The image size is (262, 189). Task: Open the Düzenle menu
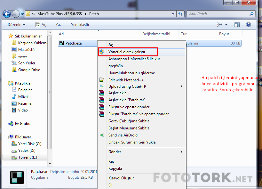(17, 25)
